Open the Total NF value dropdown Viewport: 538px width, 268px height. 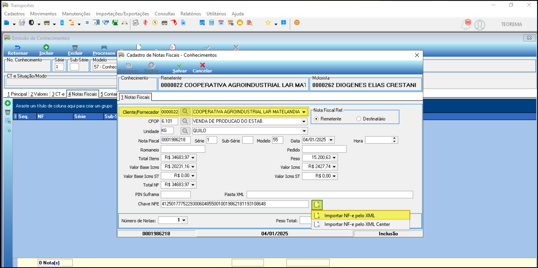pos(193,185)
